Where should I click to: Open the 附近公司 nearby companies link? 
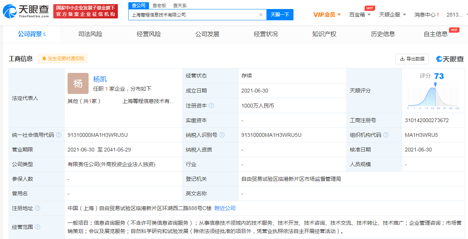[225, 208]
